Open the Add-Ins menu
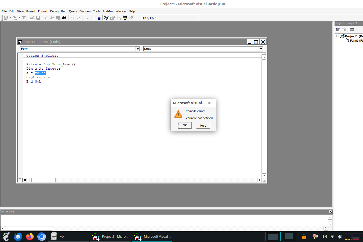The width and height of the screenshot is (363, 242). (x=108, y=11)
